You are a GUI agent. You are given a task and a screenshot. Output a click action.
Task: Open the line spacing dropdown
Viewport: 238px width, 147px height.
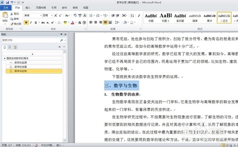pyautogui.click(x=117, y=22)
